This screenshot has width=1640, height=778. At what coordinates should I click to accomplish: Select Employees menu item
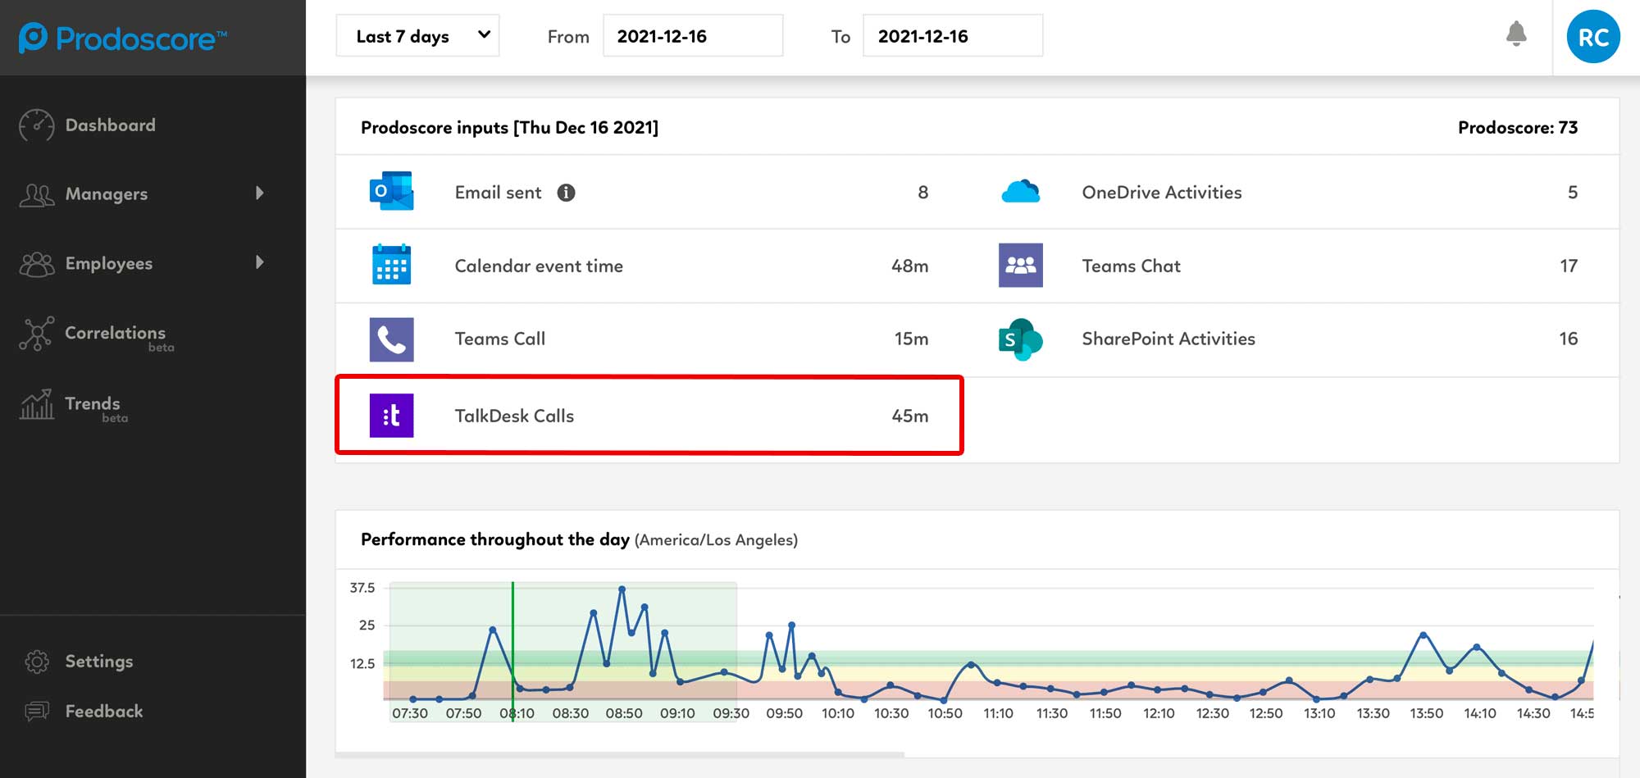[109, 264]
